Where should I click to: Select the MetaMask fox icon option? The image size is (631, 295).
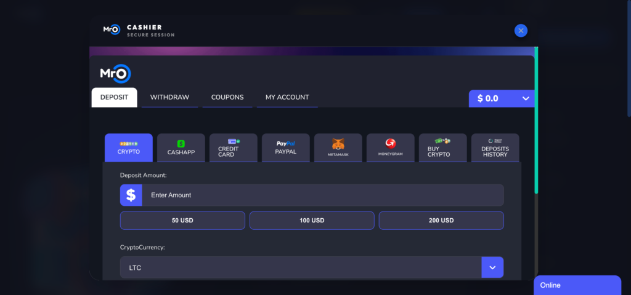[x=338, y=147]
